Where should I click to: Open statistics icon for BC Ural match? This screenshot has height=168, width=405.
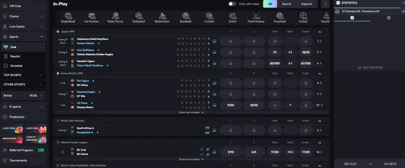tap(214, 152)
